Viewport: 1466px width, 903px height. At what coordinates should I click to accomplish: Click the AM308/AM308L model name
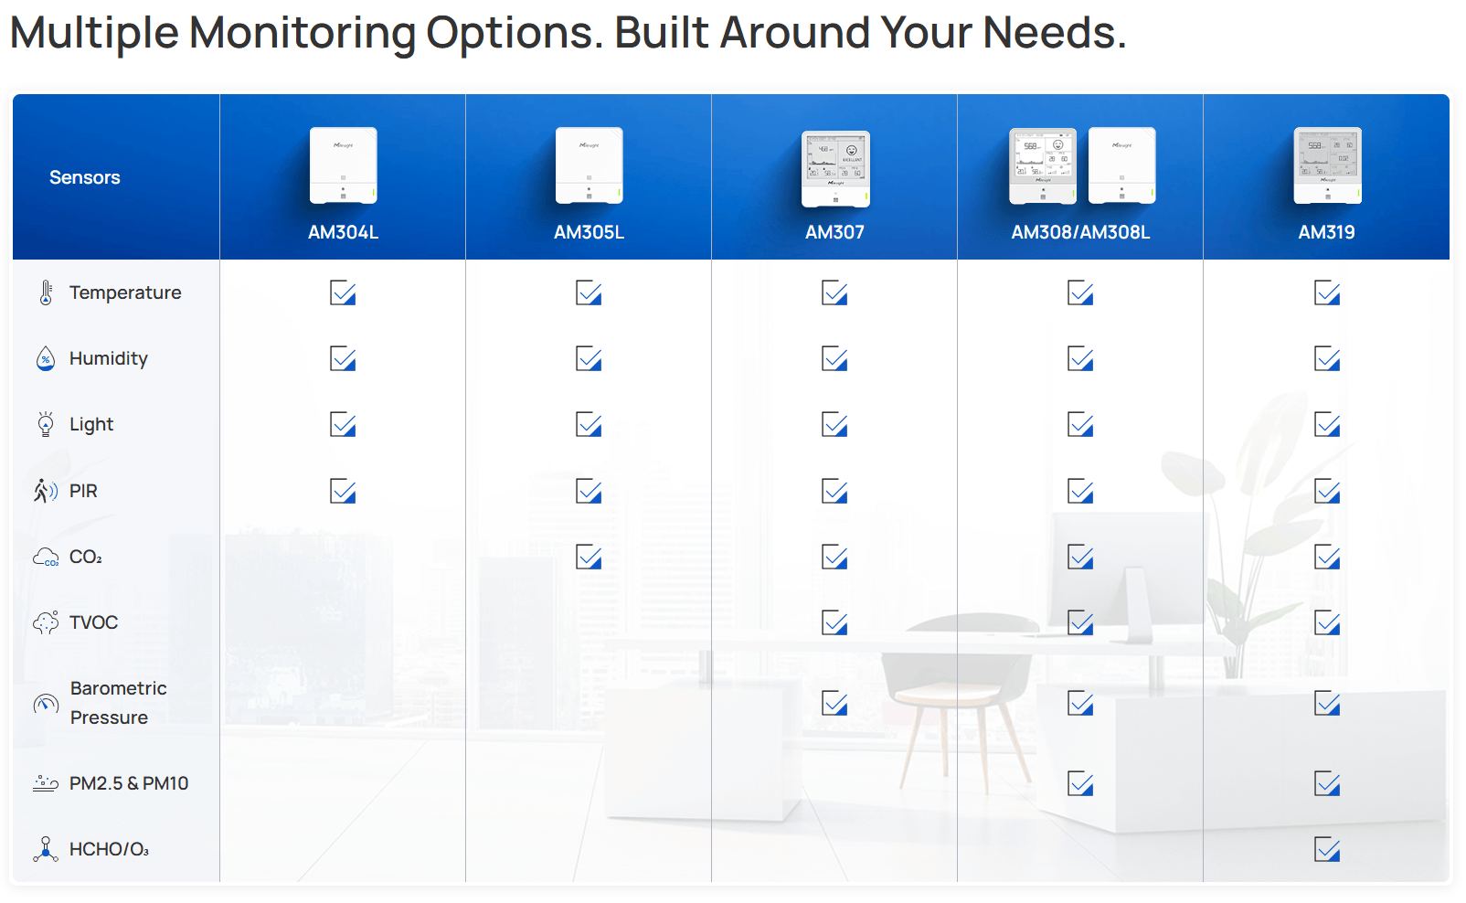[x=1080, y=232]
